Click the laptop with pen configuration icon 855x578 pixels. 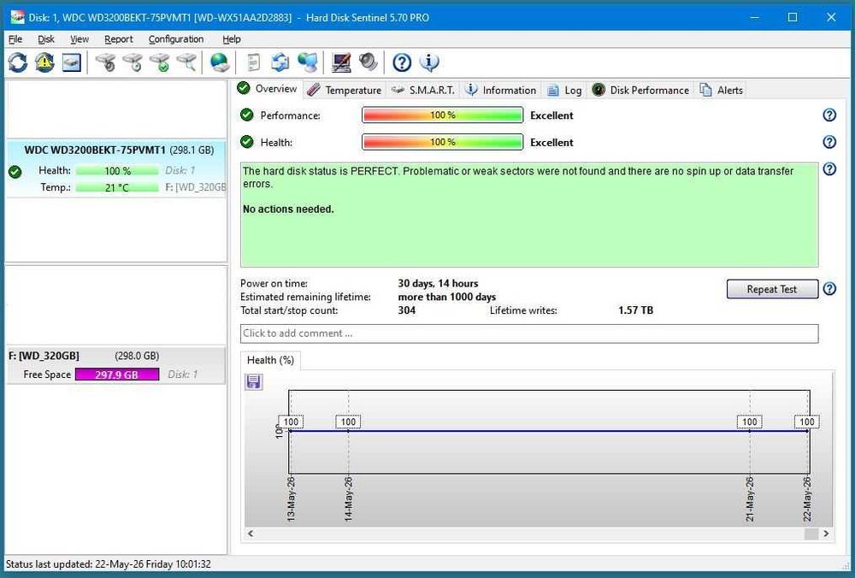pos(341,62)
